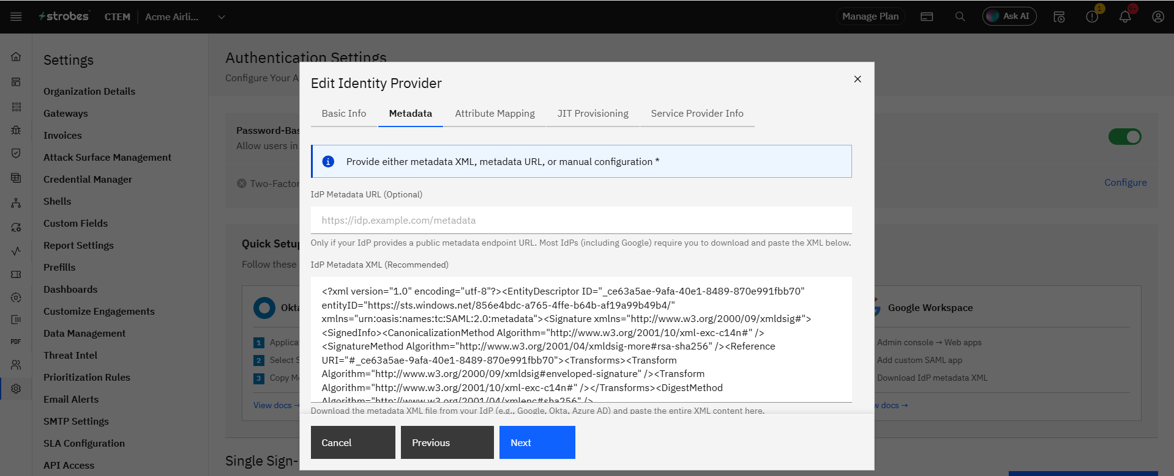1174x476 pixels.
Task: Open the shield check icon in left rail
Action: 16,153
